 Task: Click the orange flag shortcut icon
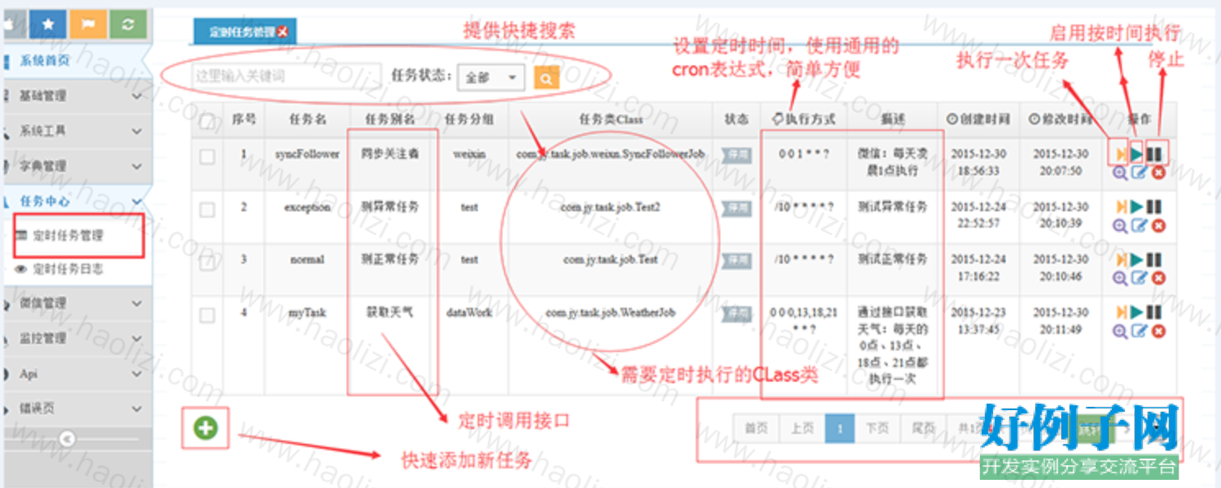click(x=88, y=25)
